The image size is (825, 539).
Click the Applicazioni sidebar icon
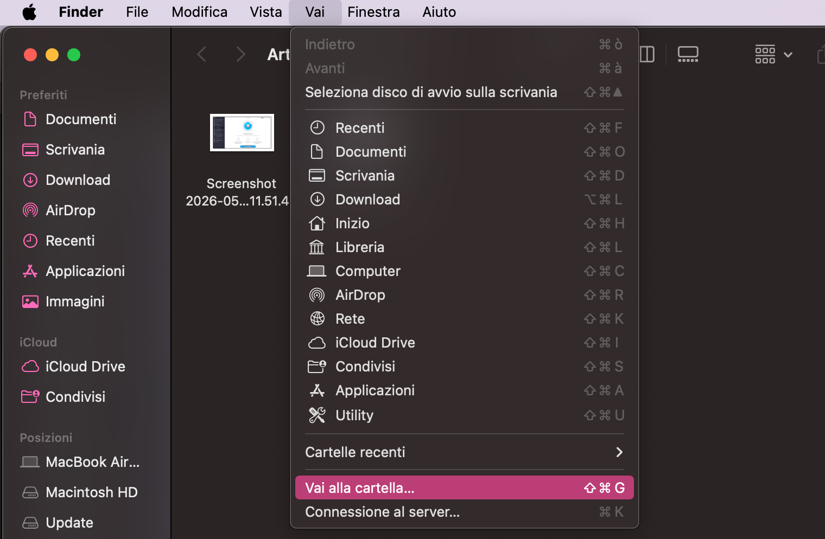[30, 271]
